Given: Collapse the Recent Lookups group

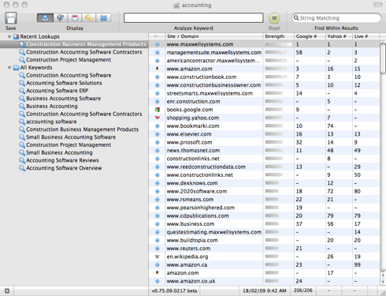Looking at the screenshot, I should click(9, 36).
